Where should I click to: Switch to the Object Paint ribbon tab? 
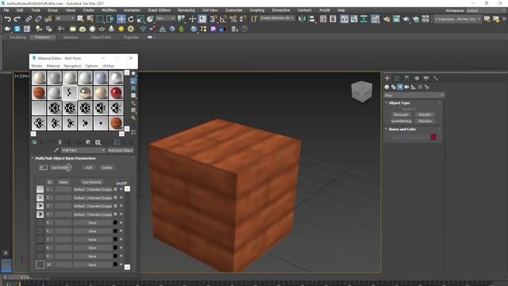pos(101,37)
